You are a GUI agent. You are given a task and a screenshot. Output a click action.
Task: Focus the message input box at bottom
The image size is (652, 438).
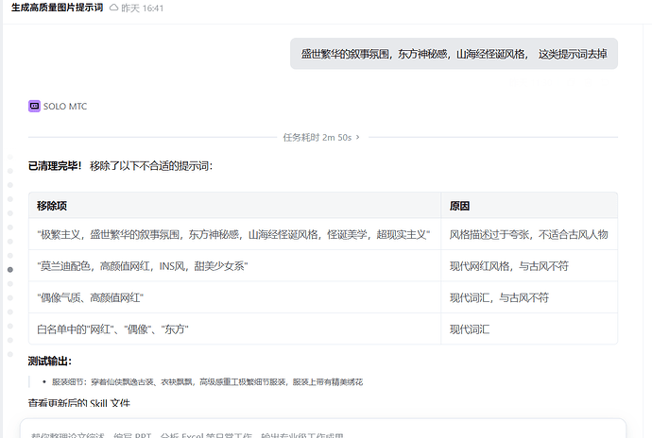[x=323, y=429]
